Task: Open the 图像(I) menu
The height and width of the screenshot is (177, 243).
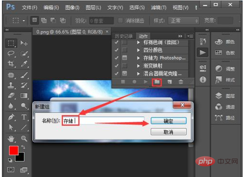Action: pos(72,8)
